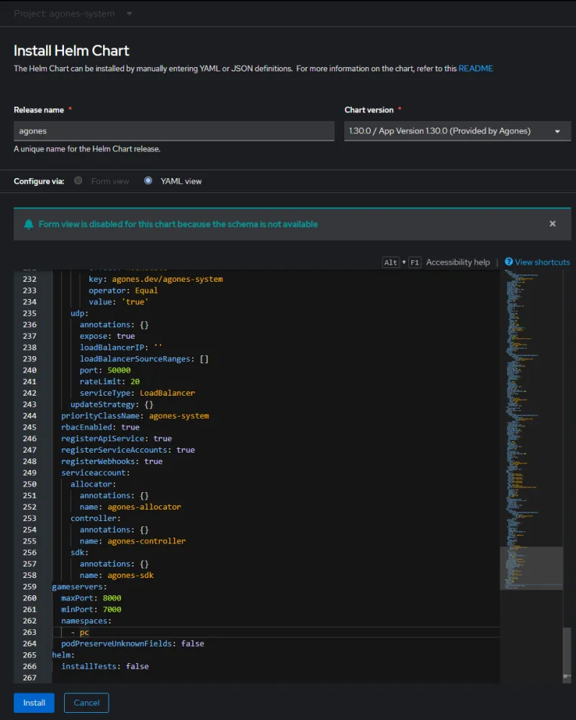The image size is (576, 720).
Task: Select the YAML view radio button
Action: click(149, 181)
